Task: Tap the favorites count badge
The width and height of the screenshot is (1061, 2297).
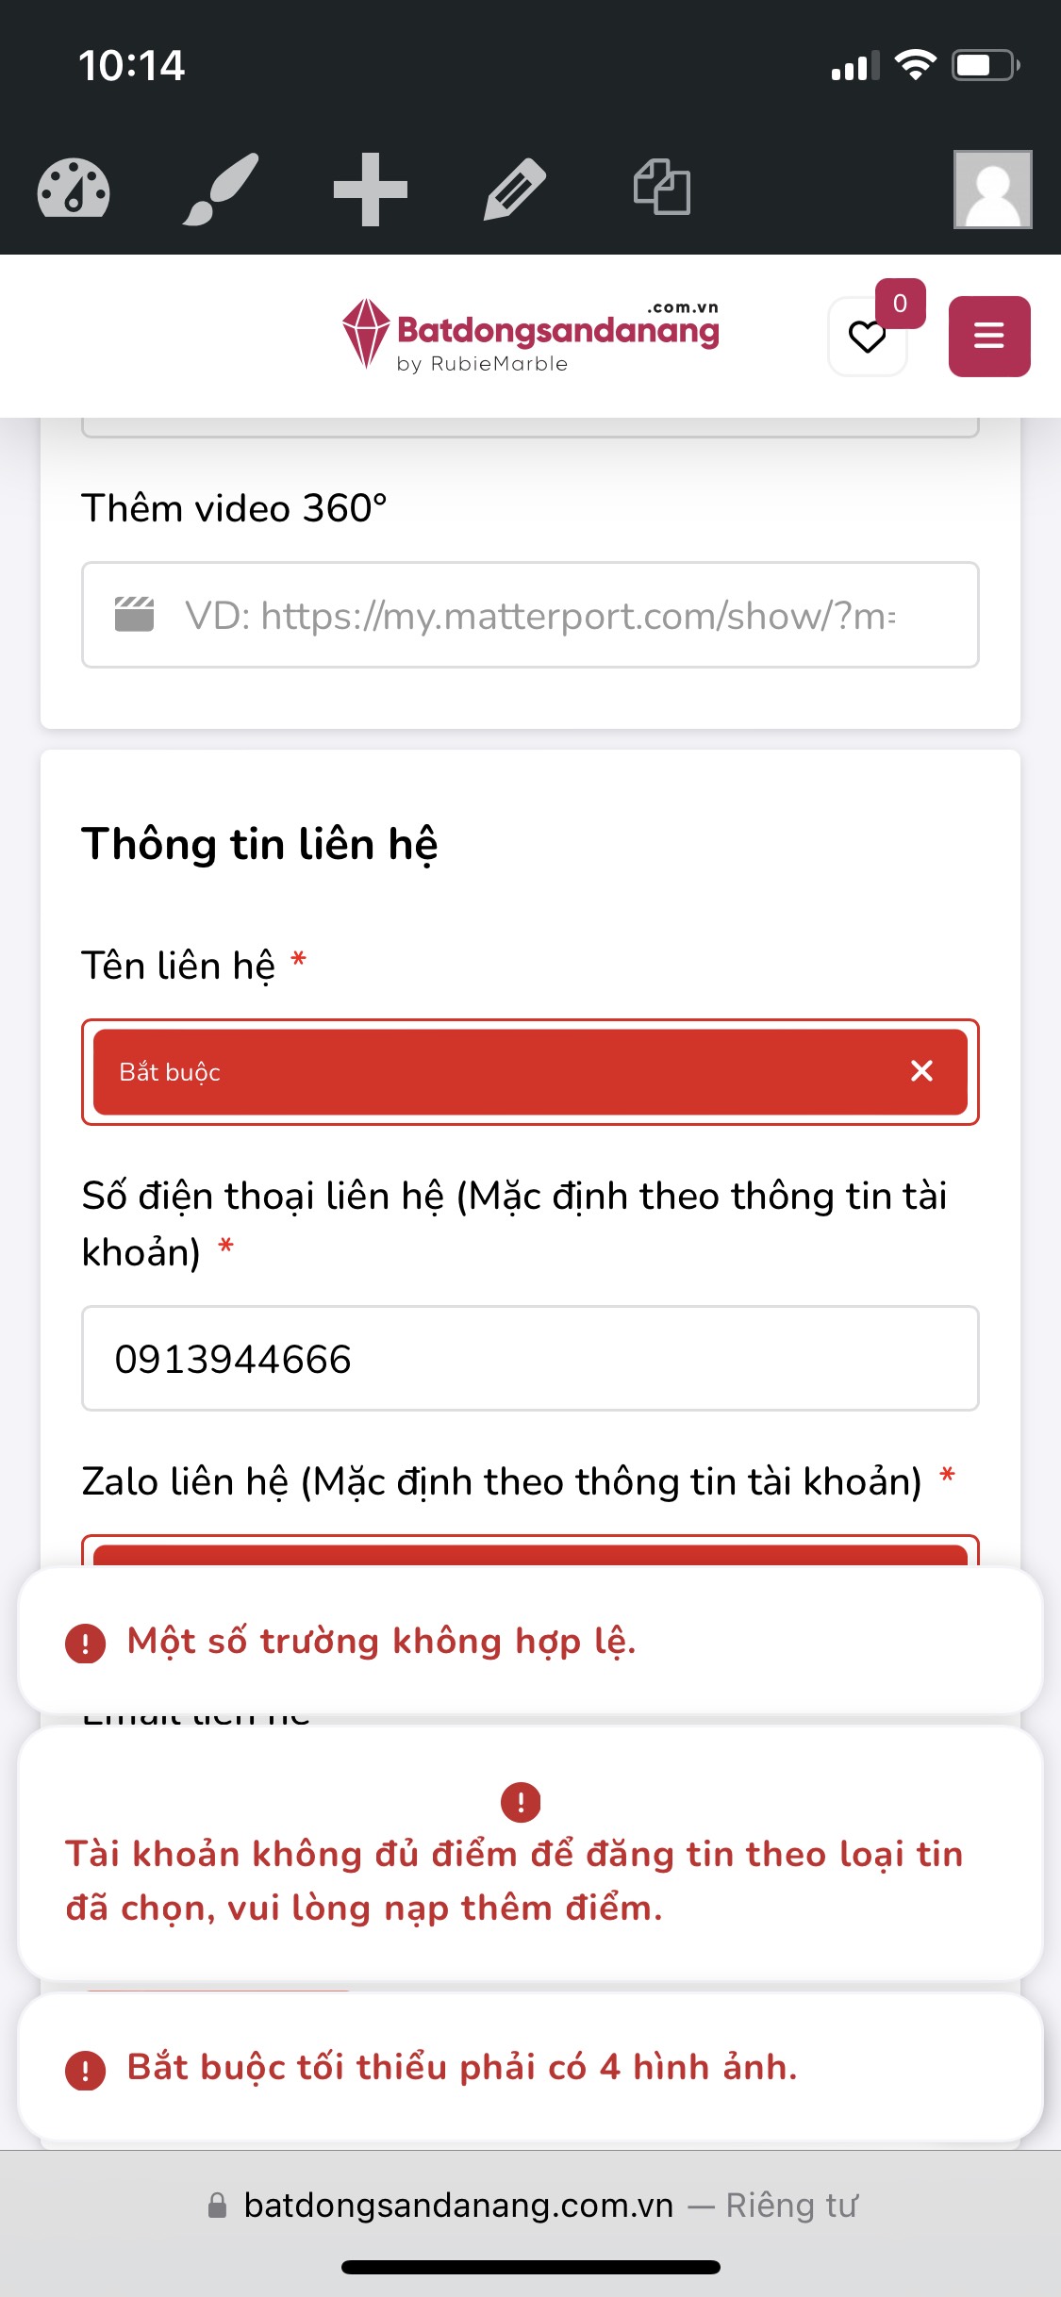Action: (x=900, y=304)
